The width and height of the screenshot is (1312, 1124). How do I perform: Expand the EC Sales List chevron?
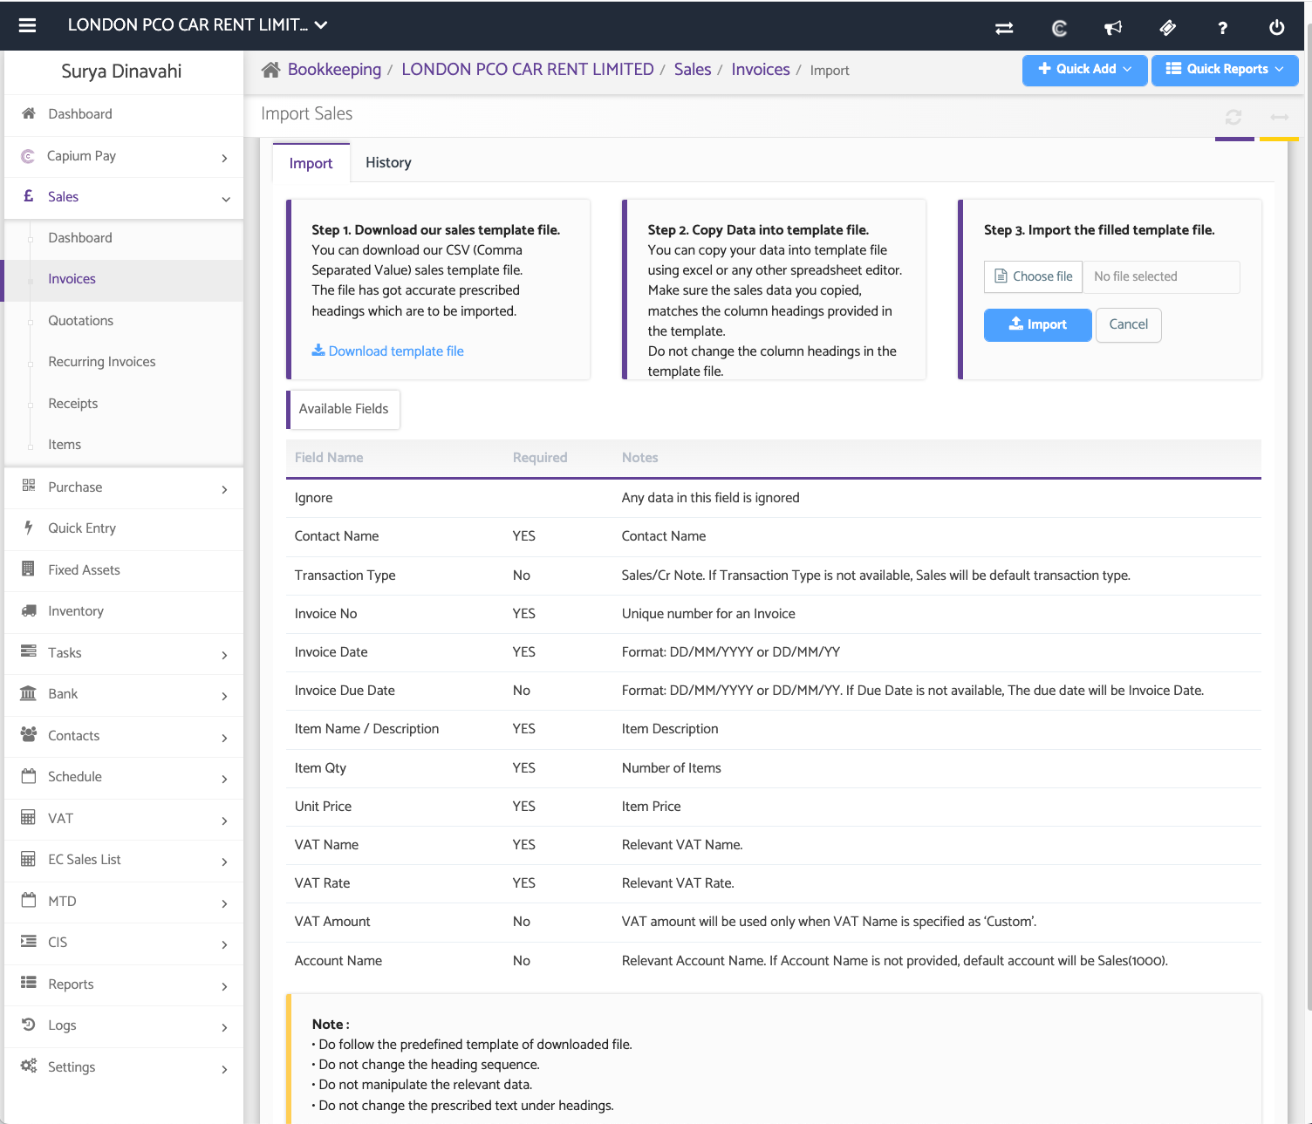point(224,862)
